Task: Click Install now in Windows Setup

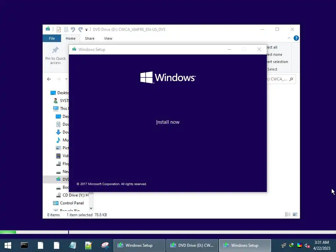Action: tap(168, 122)
